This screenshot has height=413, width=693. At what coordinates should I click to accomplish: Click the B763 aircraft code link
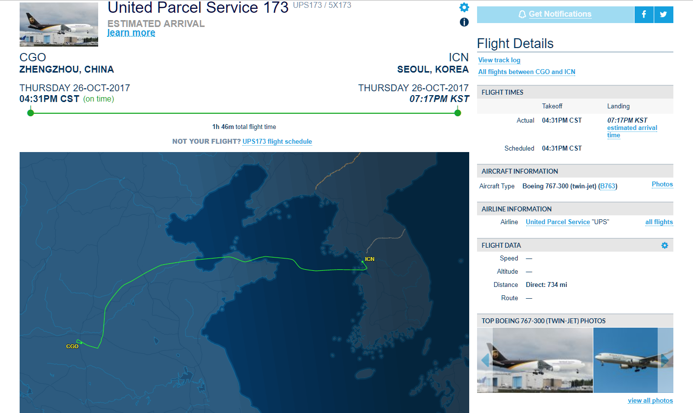coord(608,186)
